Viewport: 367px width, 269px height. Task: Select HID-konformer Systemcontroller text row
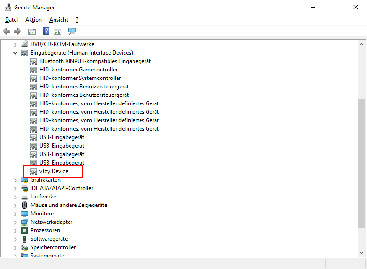(x=80, y=78)
